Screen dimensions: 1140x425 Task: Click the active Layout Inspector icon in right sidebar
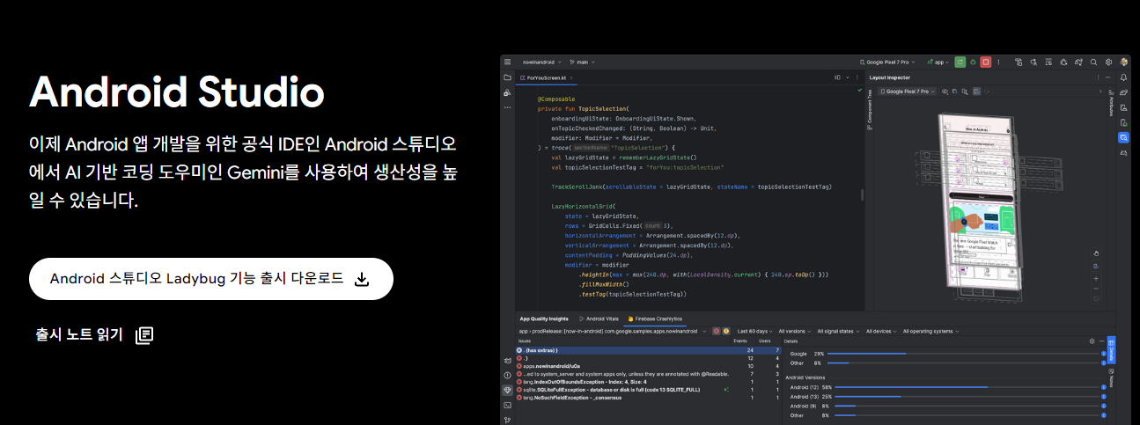[x=1123, y=137]
